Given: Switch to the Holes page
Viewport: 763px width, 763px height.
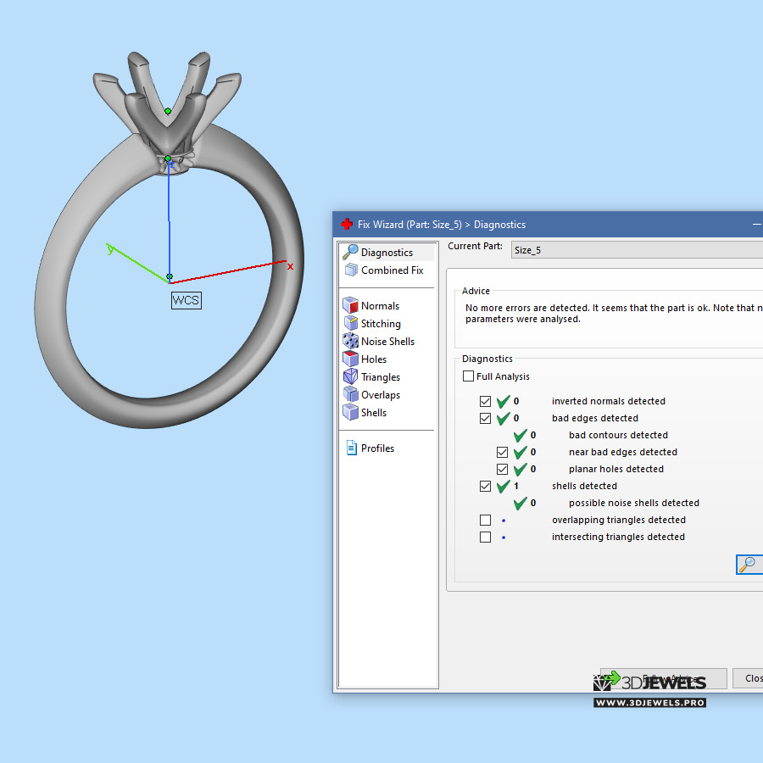Looking at the screenshot, I should pos(373,359).
